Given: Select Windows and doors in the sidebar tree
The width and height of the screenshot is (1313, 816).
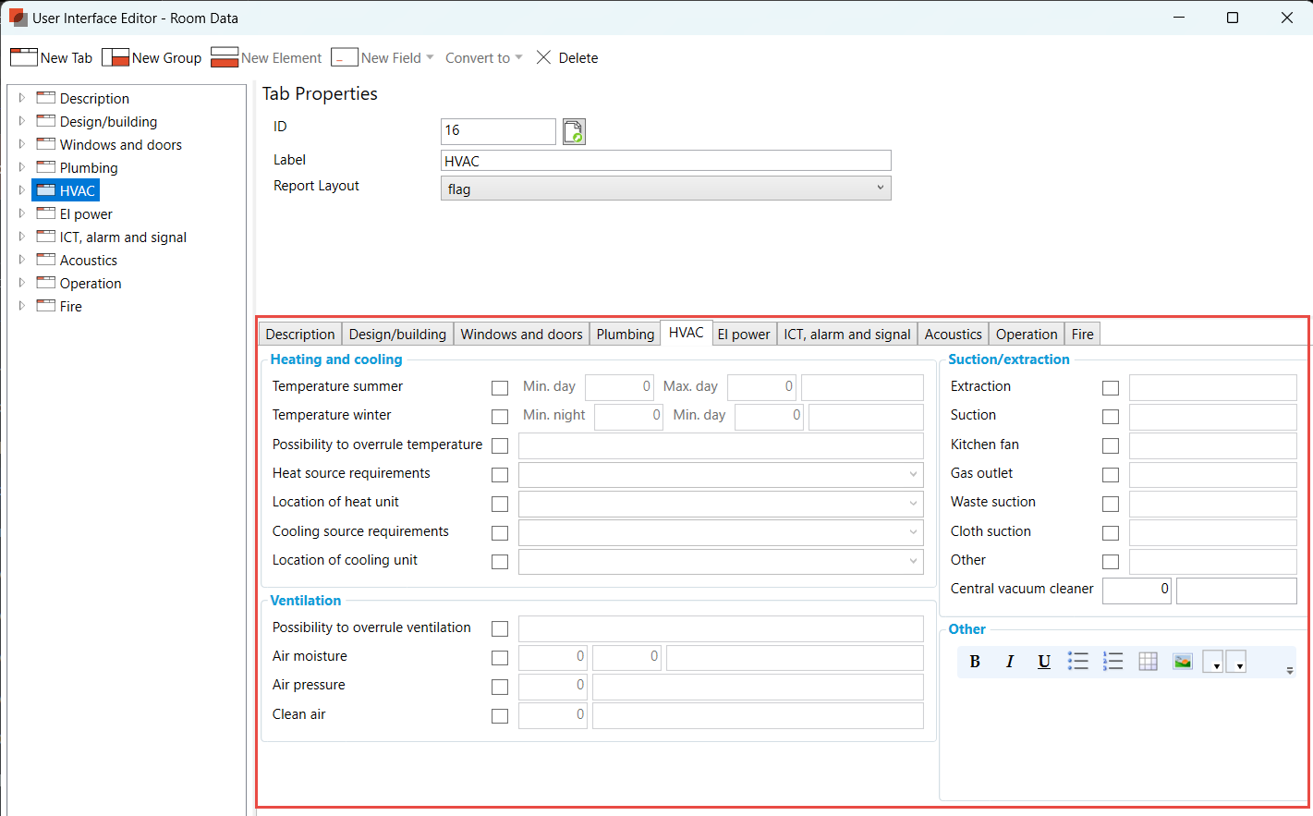Looking at the screenshot, I should click(119, 144).
